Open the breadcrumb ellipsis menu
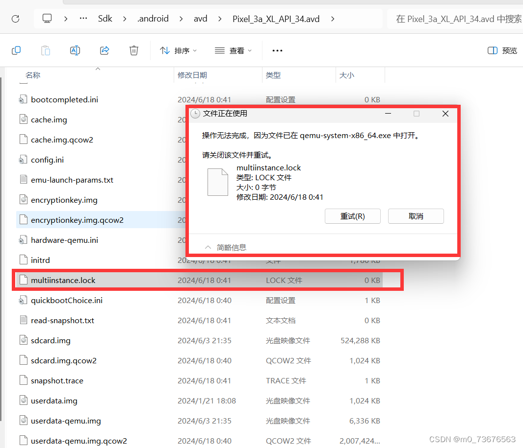Image resolution: width=523 pixels, height=448 pixels. 83,18
